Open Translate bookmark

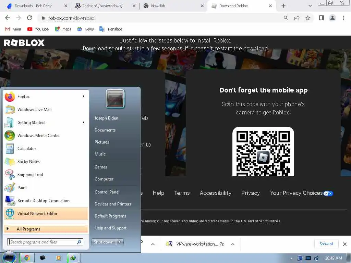tap(111, 29)
